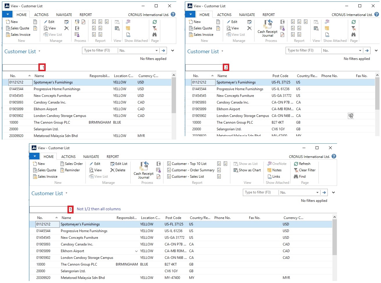
Task: Click the Notes icon in Show Attached
Action: point(270,170)
